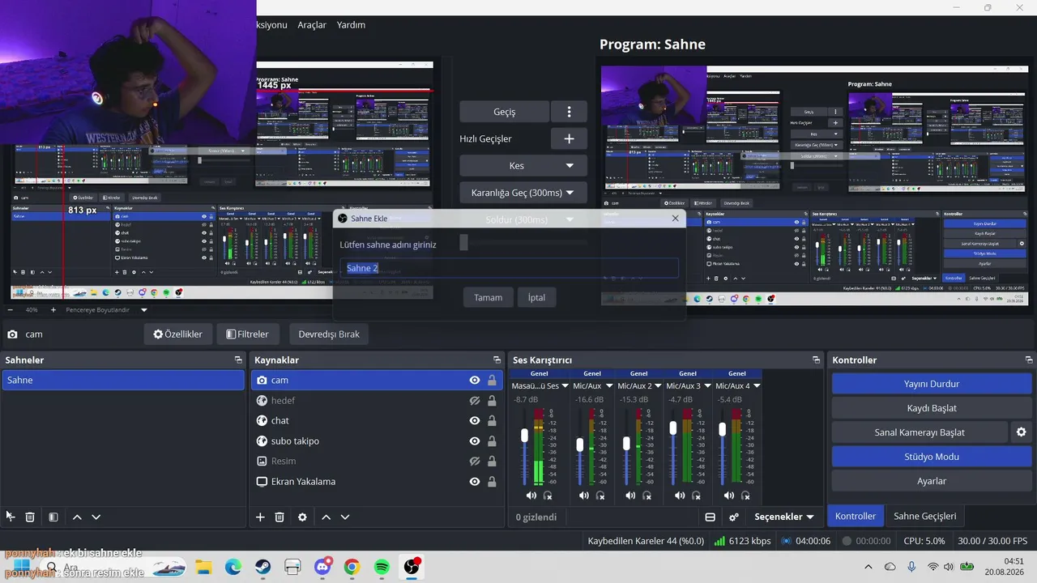Open Ayarlar settings button
1037x583 pixels.
pos(932,481)
